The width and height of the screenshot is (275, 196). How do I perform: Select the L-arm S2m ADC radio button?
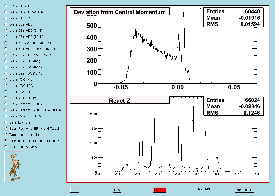point(6,24)
